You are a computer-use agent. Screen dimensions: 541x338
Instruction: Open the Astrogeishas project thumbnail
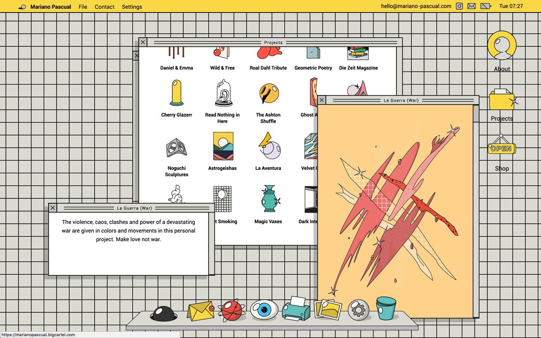223,146
